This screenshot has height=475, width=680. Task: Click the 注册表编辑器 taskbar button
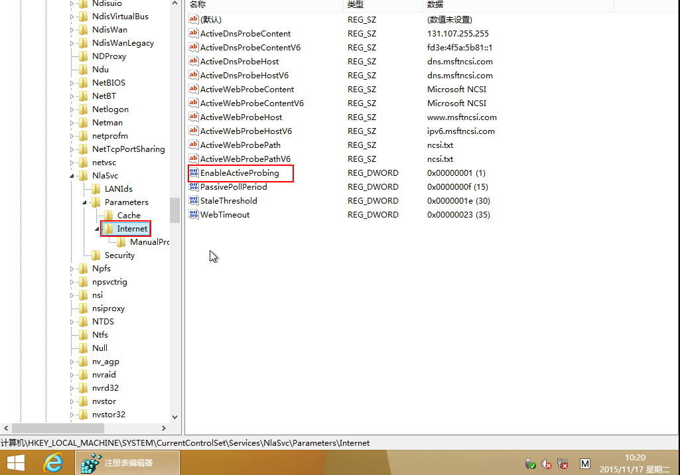point(128,463)
